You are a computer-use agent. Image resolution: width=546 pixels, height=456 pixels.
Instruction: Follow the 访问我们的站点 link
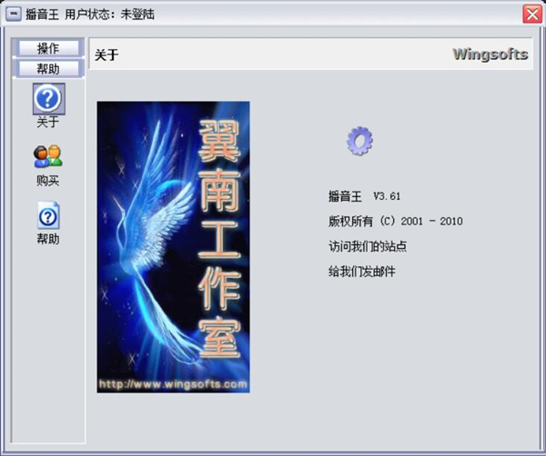(368, 246)
